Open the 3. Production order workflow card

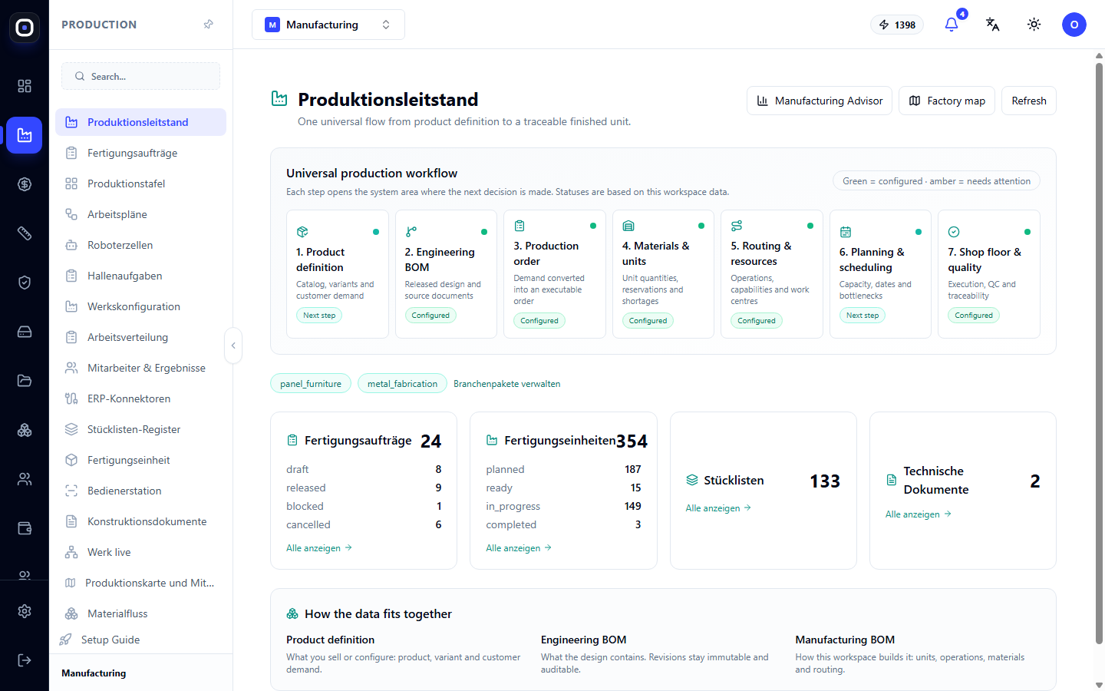(555, 274)
